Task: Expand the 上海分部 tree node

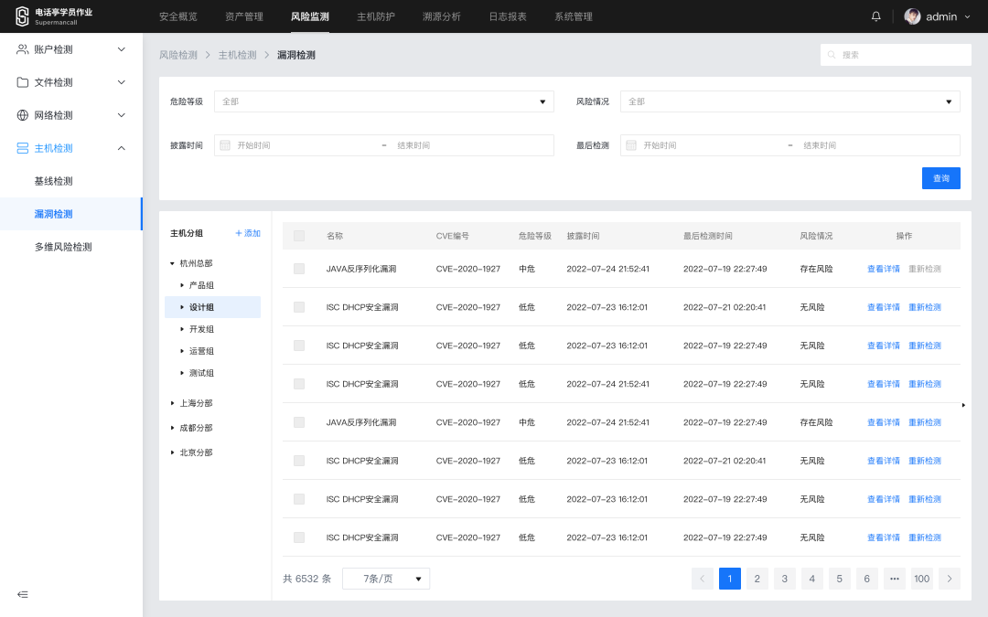Action: coord(172,403)
